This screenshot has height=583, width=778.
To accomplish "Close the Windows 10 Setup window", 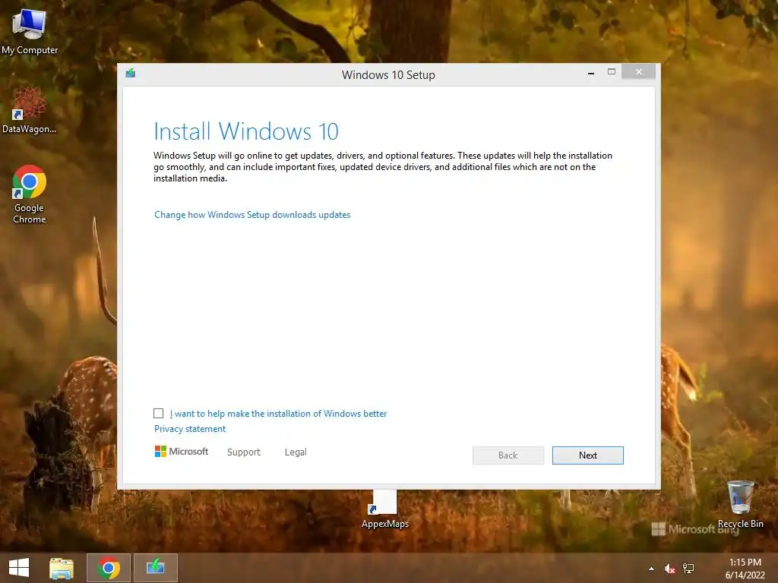I will pos(638,72).
